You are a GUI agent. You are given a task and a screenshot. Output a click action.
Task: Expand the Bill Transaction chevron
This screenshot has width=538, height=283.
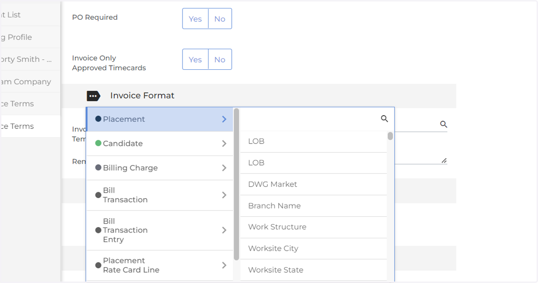224,195
